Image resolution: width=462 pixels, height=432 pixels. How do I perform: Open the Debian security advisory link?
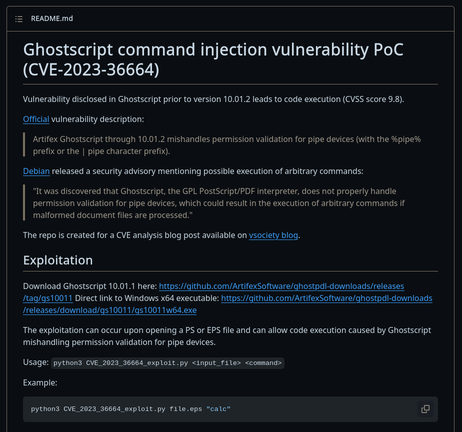36,171
